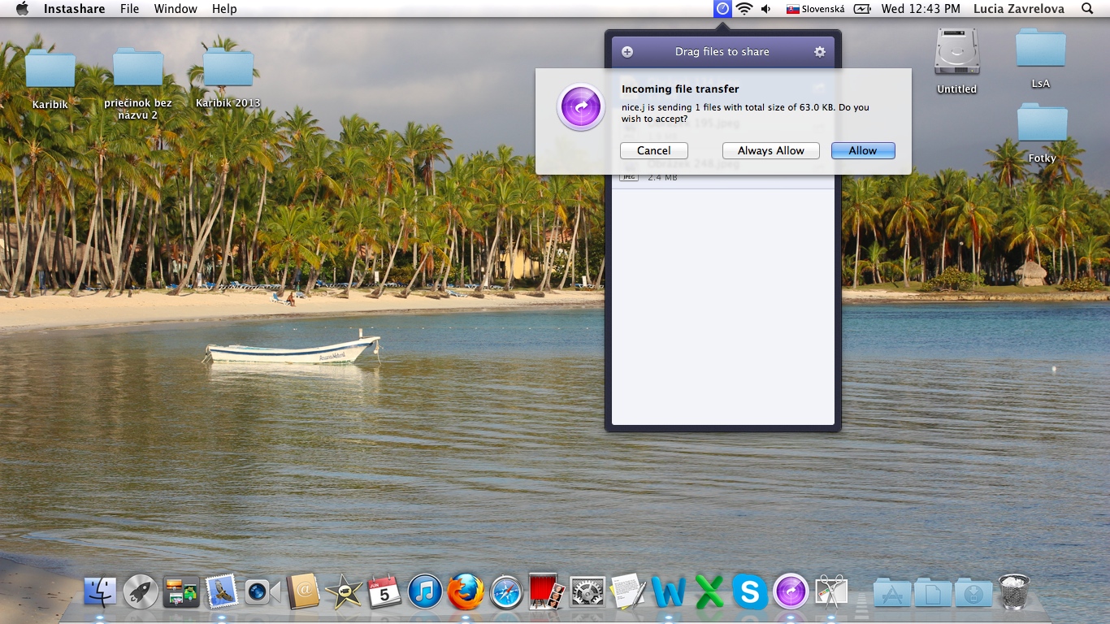Open the File menu
The height and width of the screenshot is (624, 1110).
[x=129, y=9]
